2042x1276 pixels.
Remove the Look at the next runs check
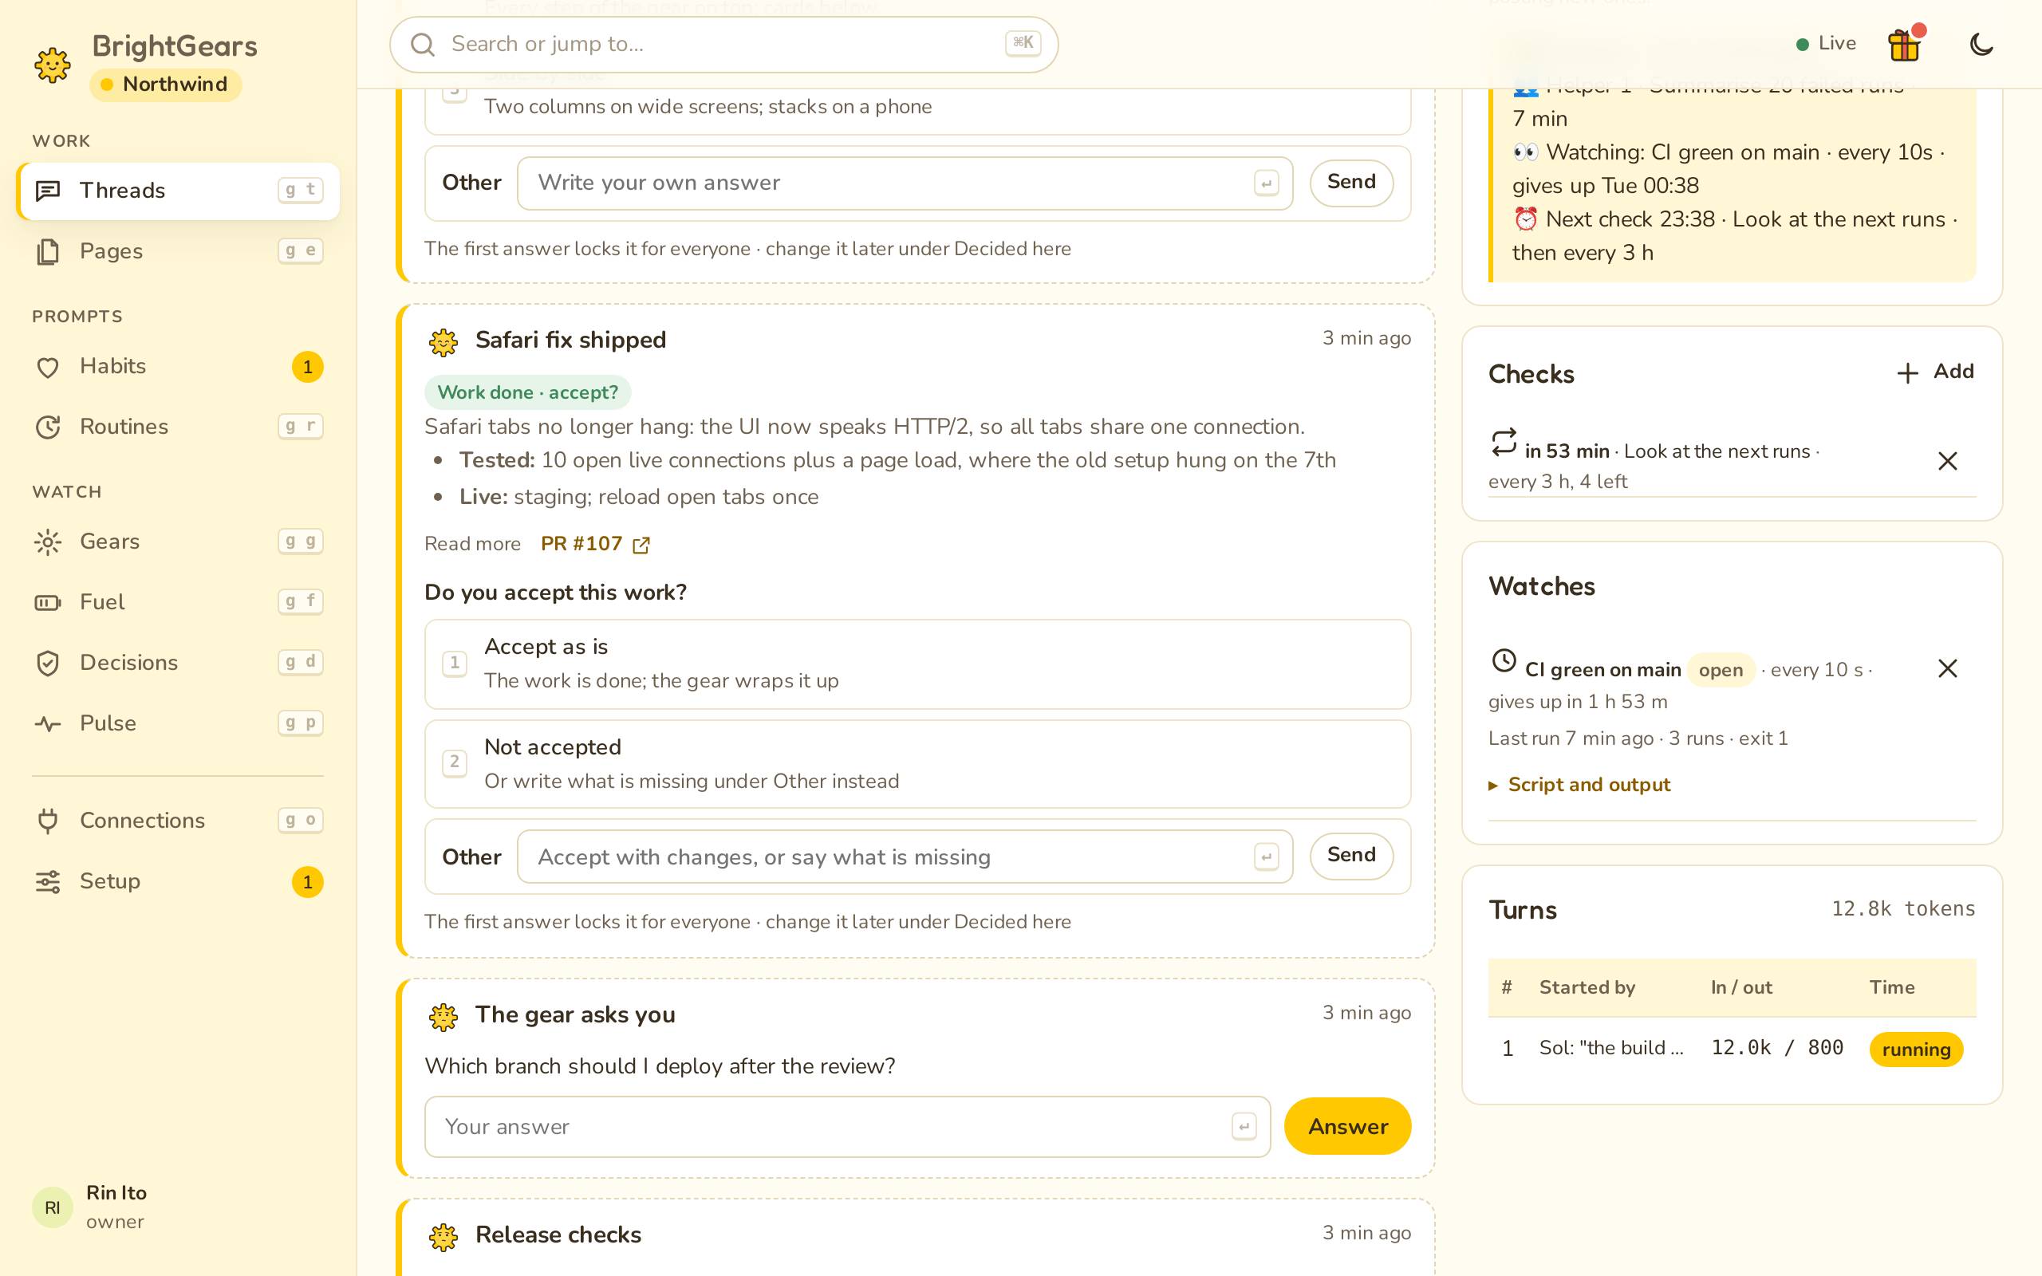point(1948,461)
